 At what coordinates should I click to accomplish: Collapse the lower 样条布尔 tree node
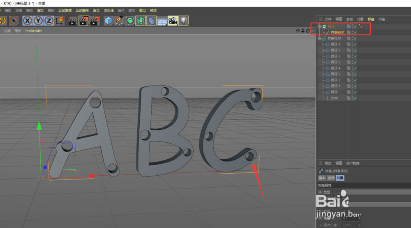(x=319, y=38)
